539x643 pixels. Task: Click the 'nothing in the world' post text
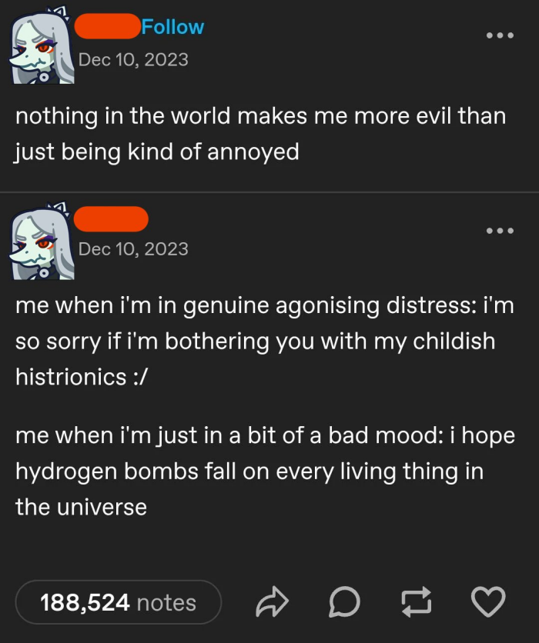point(261,134)
